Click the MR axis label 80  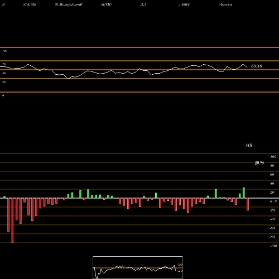tap(272, 166)
